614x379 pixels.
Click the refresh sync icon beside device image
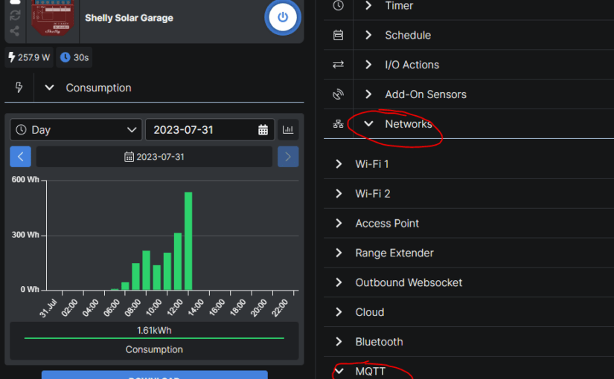(x=15, y=16)
